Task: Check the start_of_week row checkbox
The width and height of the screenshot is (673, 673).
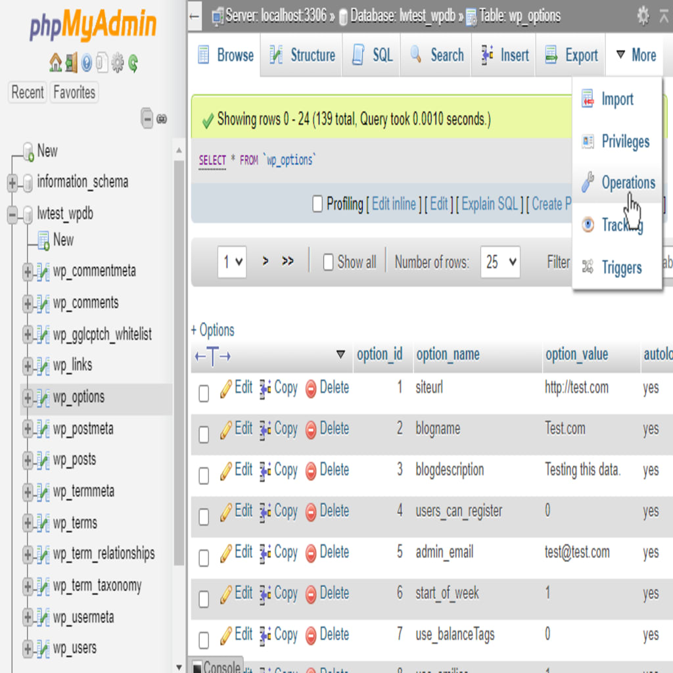Action: (204, 599)
